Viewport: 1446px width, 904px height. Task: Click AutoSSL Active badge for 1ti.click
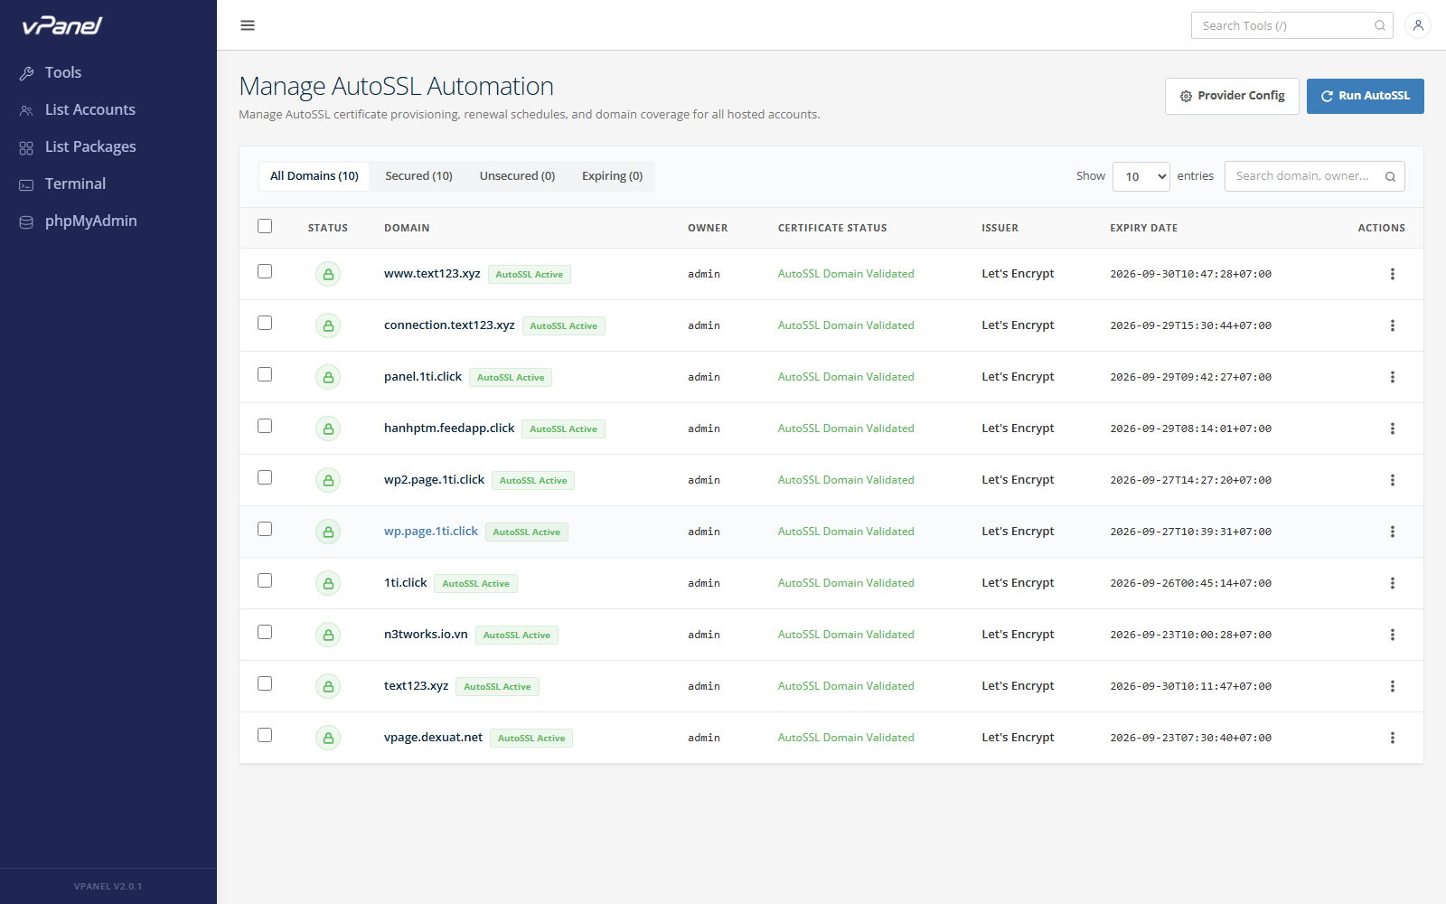tap(475, 584)
